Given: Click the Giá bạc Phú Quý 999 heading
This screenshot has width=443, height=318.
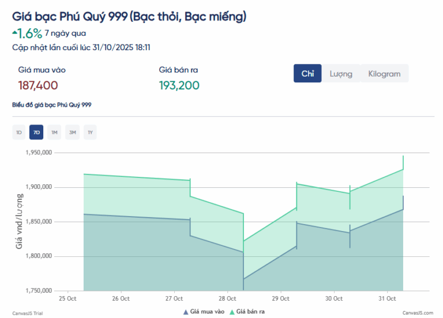Looking at the screenshot, I should pyautogui.click(x=129, y=17).
